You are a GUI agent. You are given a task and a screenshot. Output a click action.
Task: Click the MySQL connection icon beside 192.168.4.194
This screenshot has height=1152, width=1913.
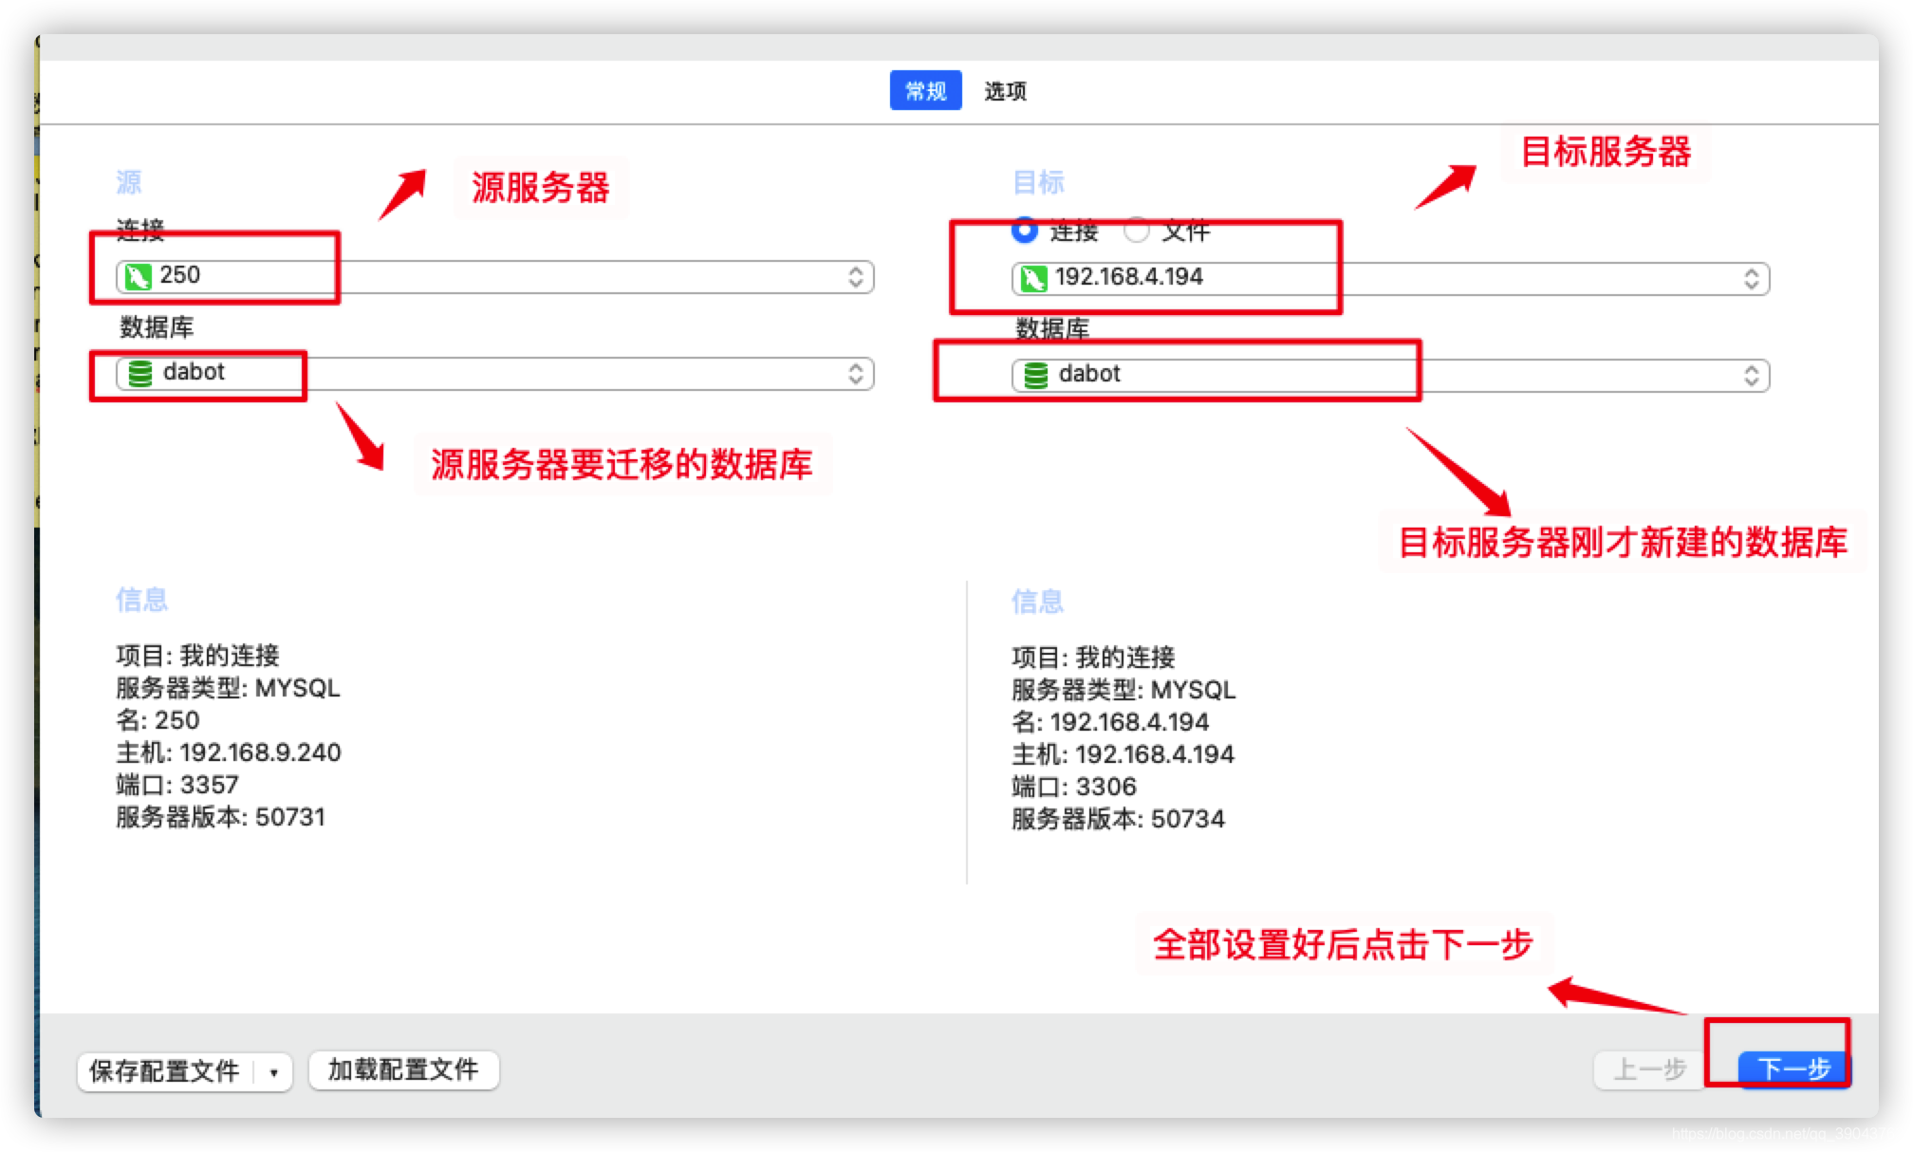1034,278
